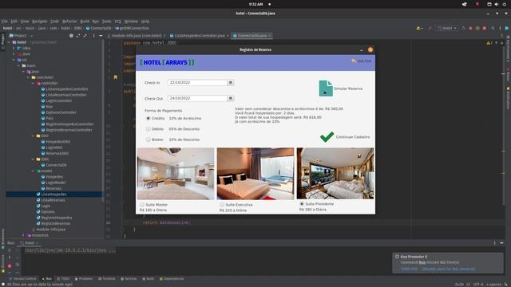Expand the resources folder
The image size is (511, 287).
pos(23,235)
